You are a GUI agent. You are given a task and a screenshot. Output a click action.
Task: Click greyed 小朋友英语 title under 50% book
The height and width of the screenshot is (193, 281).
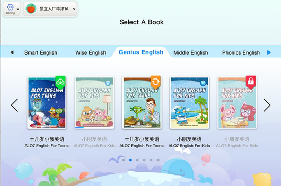tap(94, 139)
